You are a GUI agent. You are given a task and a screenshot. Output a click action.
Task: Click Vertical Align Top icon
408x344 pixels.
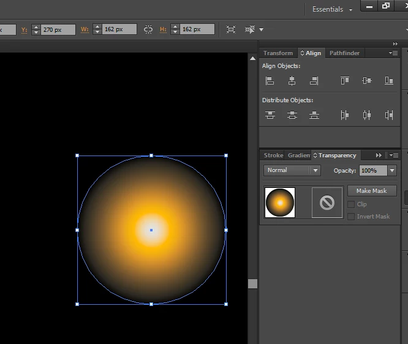[344, 80]
